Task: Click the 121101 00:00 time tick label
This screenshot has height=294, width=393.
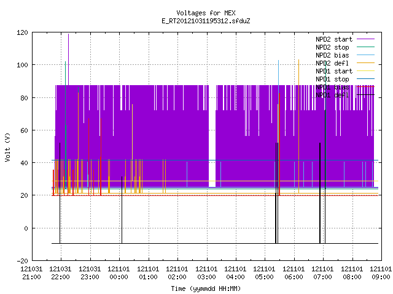Action: [119, 273]
